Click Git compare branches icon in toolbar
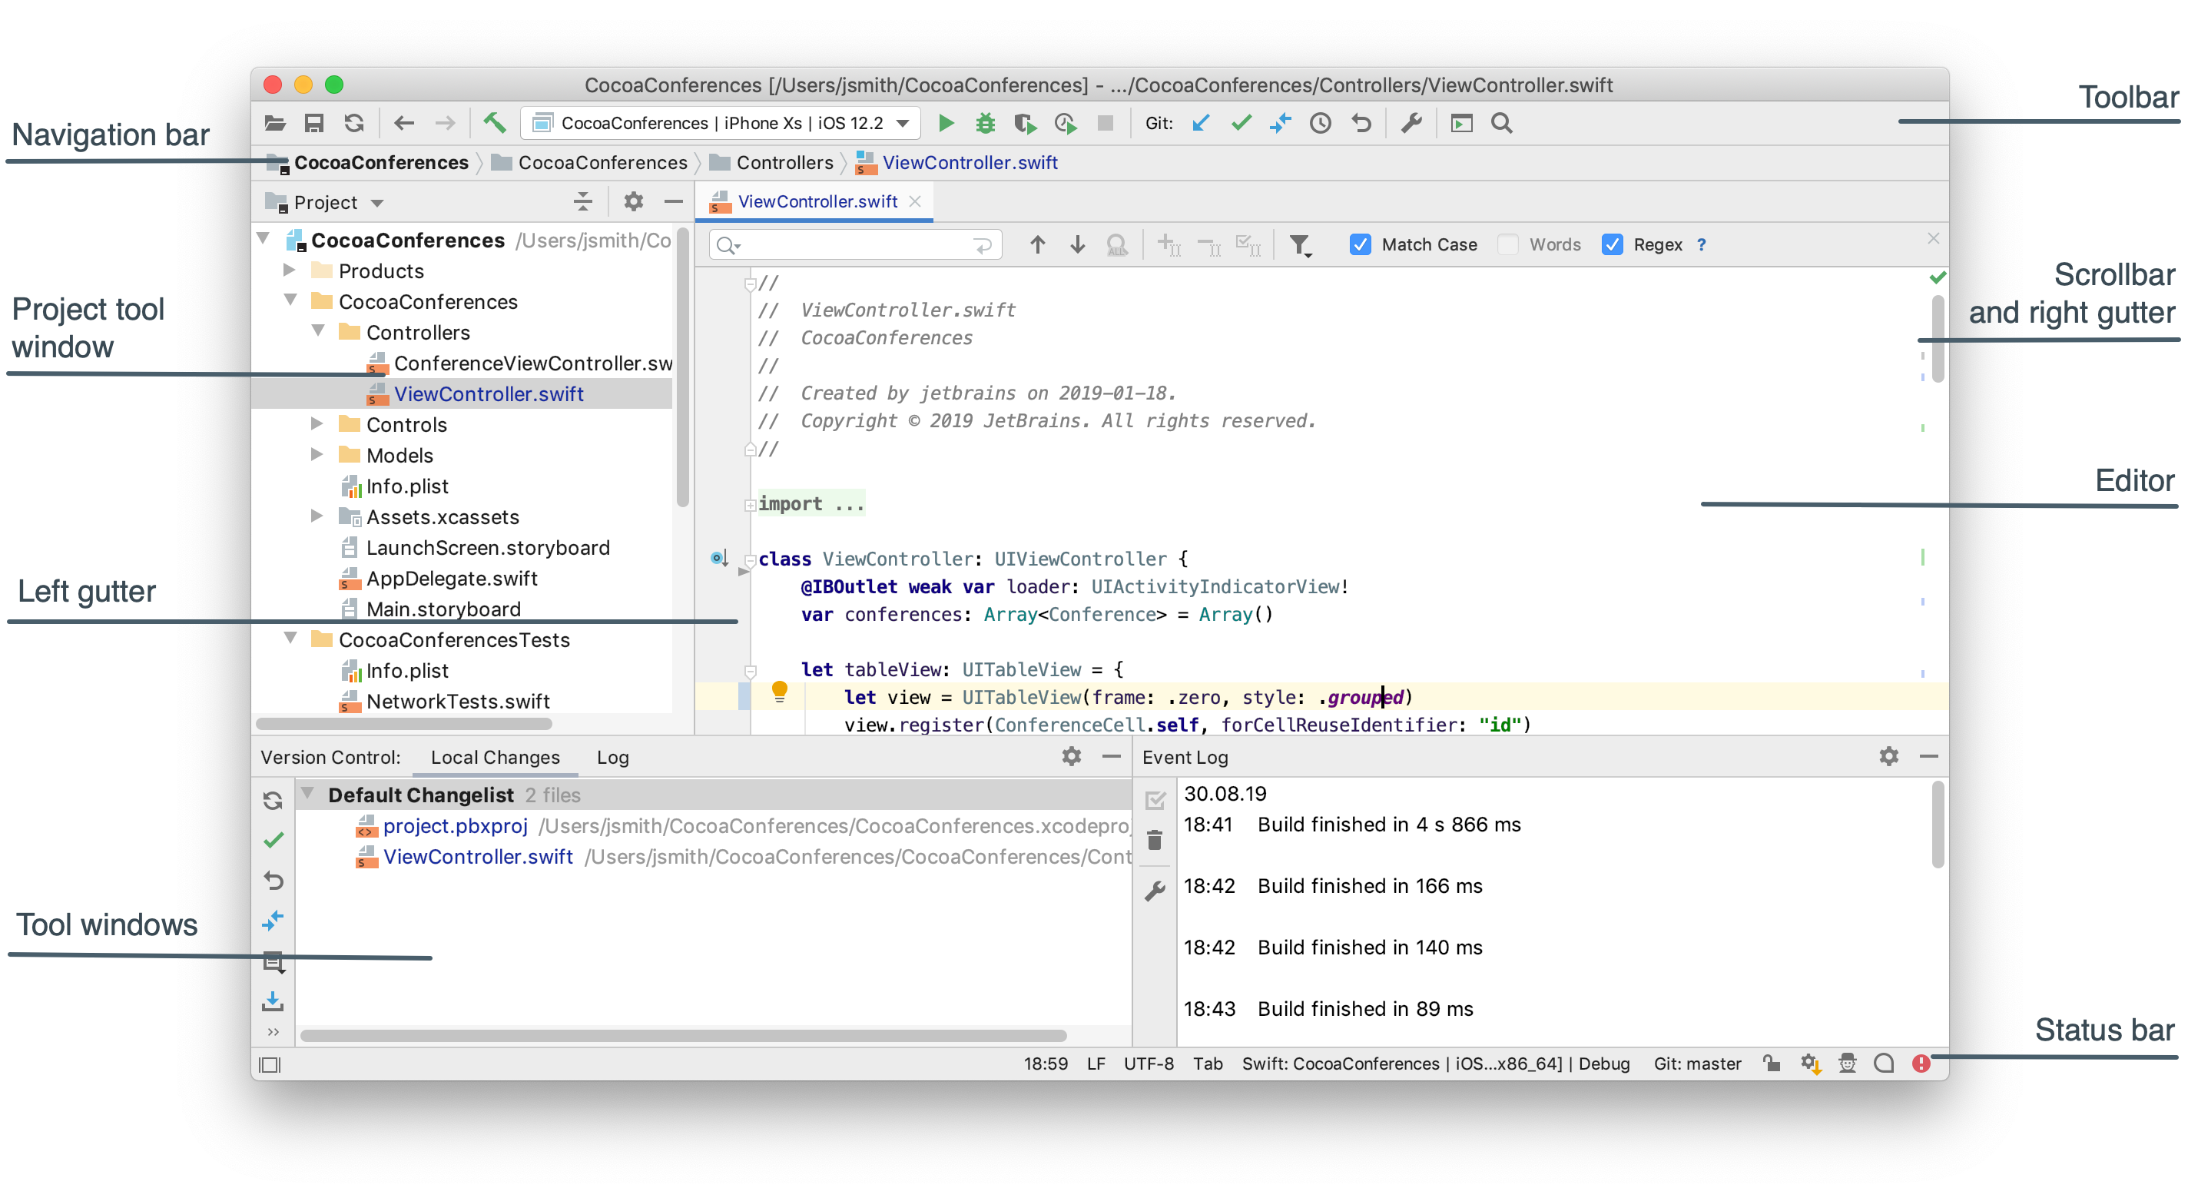Image resolution: width=2188 pixels, height=1198 pixels. 1280,123
